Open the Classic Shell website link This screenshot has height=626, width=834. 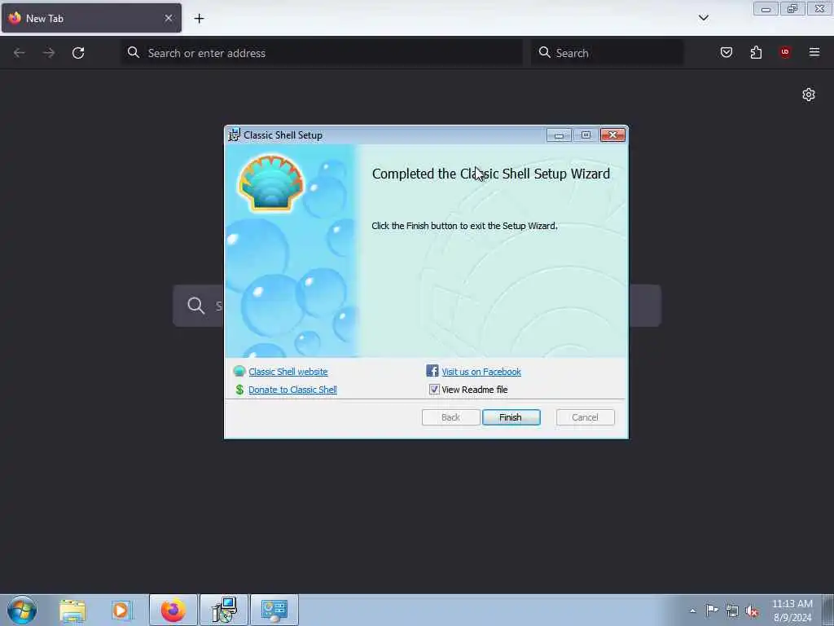tap(288, 372)
